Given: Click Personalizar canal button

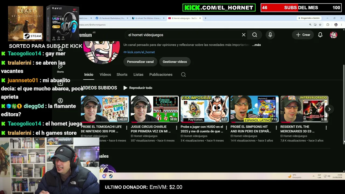Looking at the screenshot, I should pos(140,62).
